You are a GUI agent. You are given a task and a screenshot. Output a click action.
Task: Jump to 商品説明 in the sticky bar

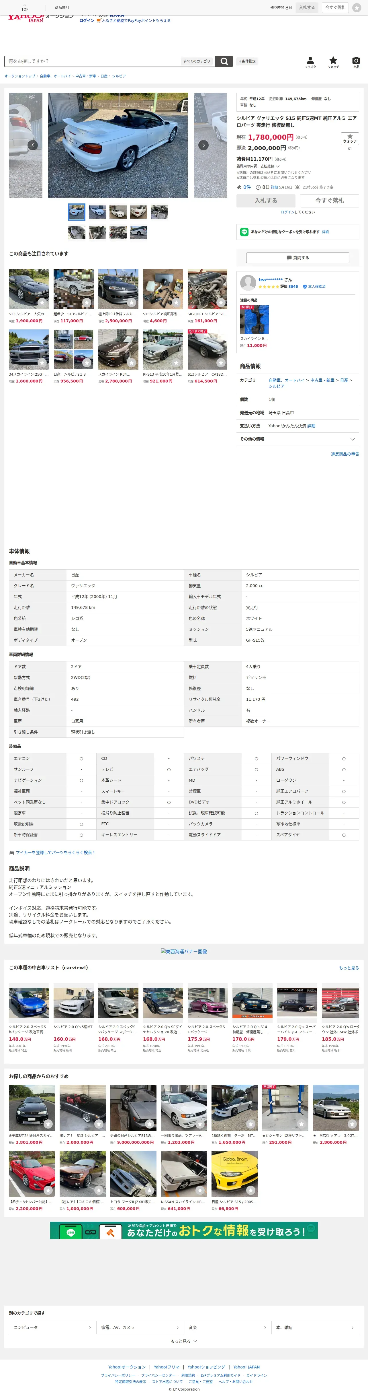click(x=62, y=7)
